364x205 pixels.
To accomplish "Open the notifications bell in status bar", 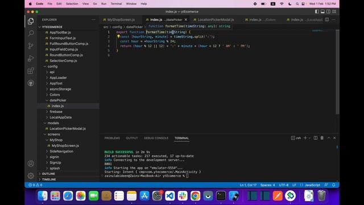I will pos(334,185).
